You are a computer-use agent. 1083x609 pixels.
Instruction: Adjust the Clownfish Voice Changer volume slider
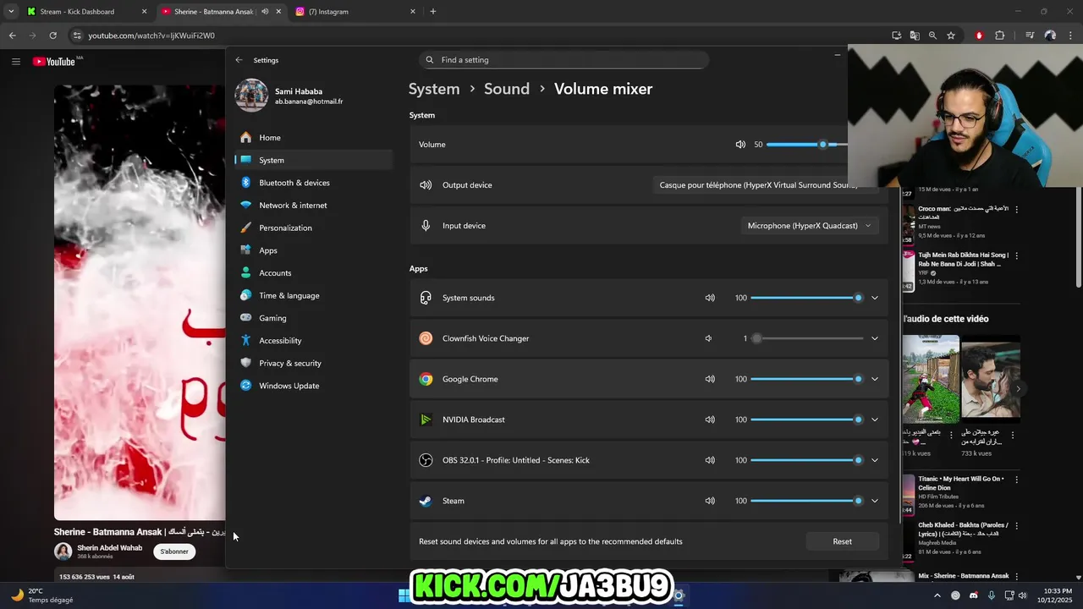(x=807, y=338)
